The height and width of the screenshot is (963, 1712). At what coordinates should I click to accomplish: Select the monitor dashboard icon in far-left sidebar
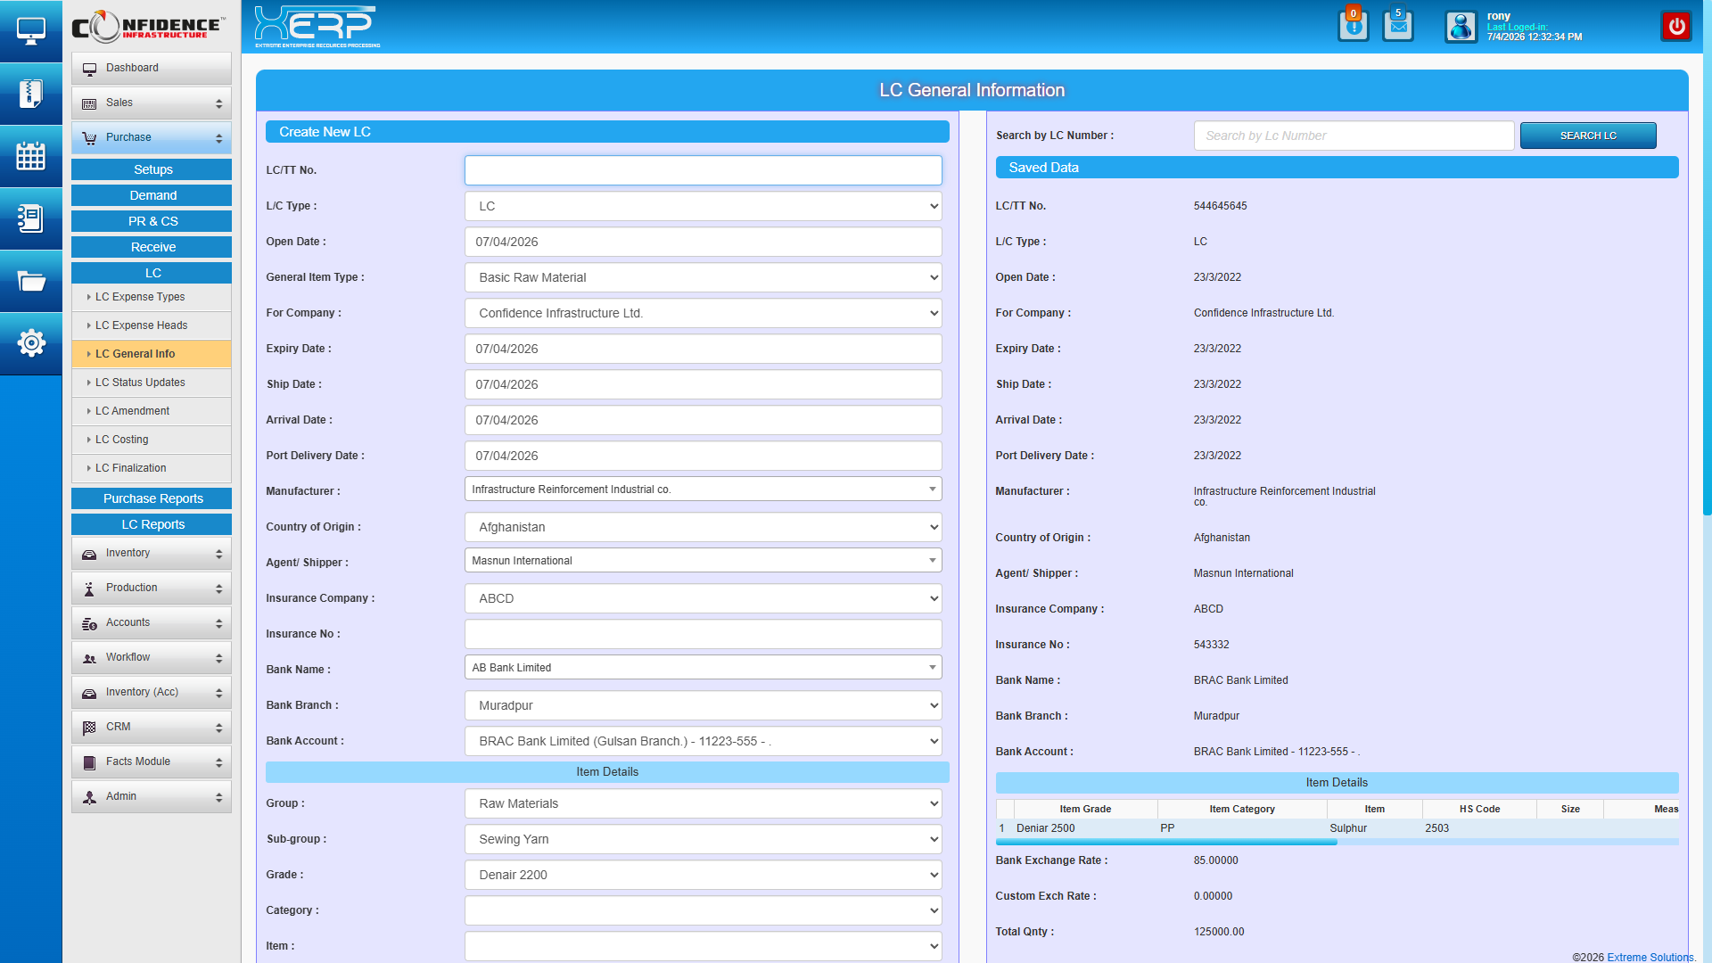pyautogui.click(x=31, y=30)
